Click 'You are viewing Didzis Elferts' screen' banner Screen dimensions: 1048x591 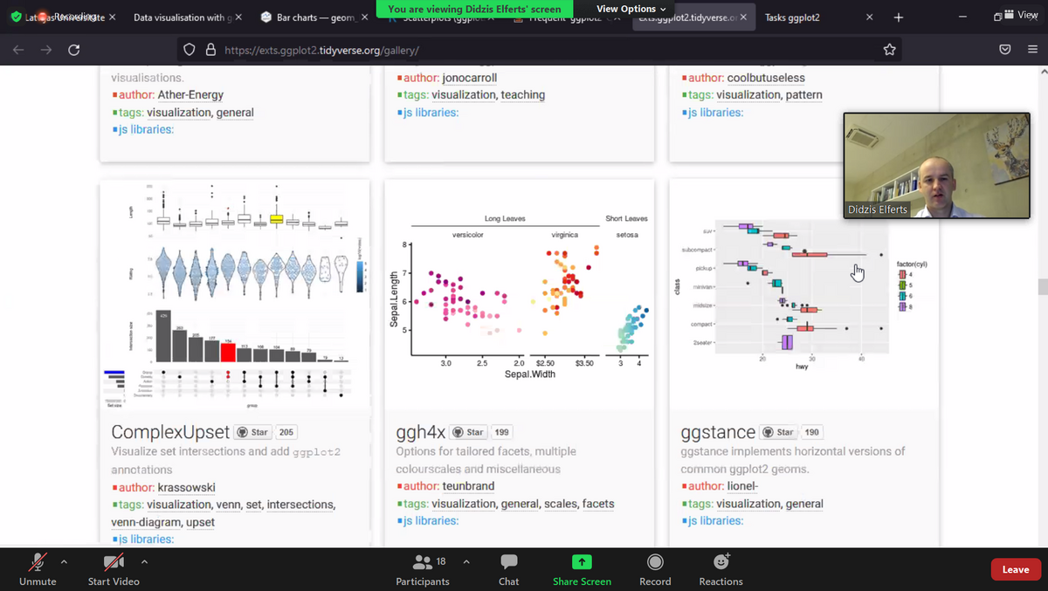[x=474, y=9]
